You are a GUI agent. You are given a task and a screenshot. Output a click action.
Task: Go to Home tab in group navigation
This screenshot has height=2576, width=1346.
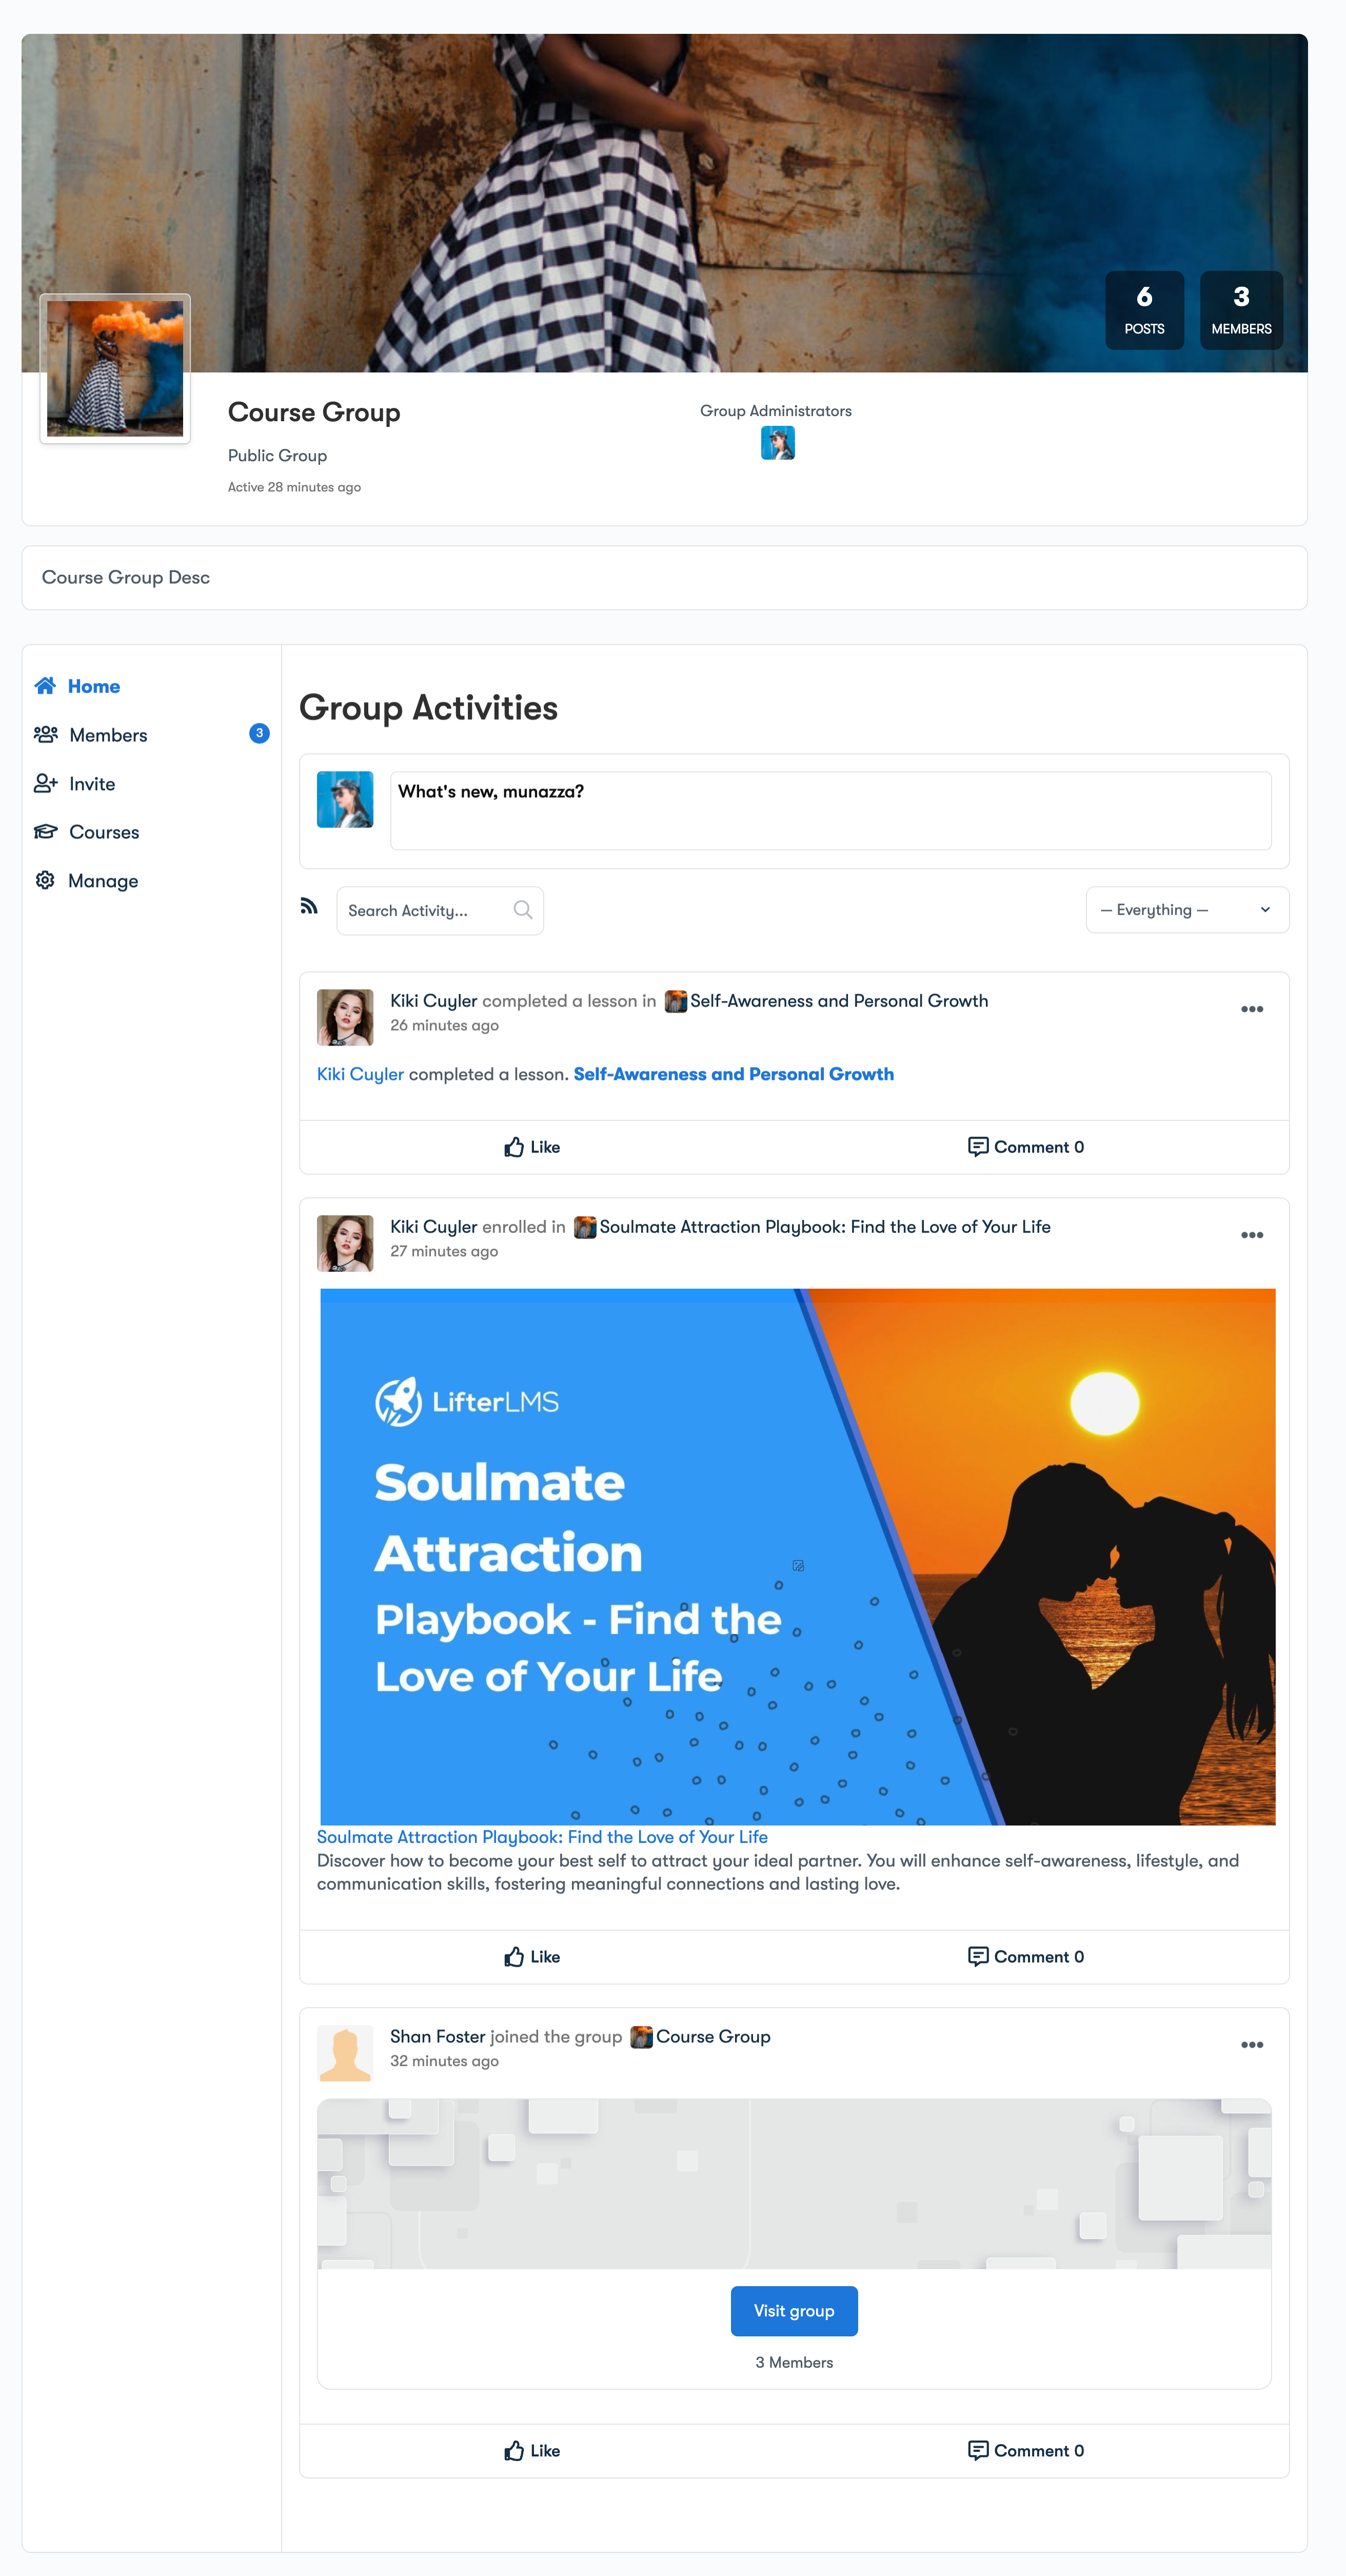94,686
